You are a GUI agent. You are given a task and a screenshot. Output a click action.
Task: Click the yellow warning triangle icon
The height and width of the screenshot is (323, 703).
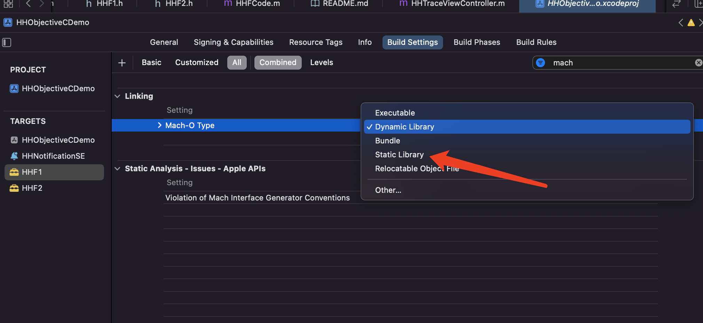691,23
